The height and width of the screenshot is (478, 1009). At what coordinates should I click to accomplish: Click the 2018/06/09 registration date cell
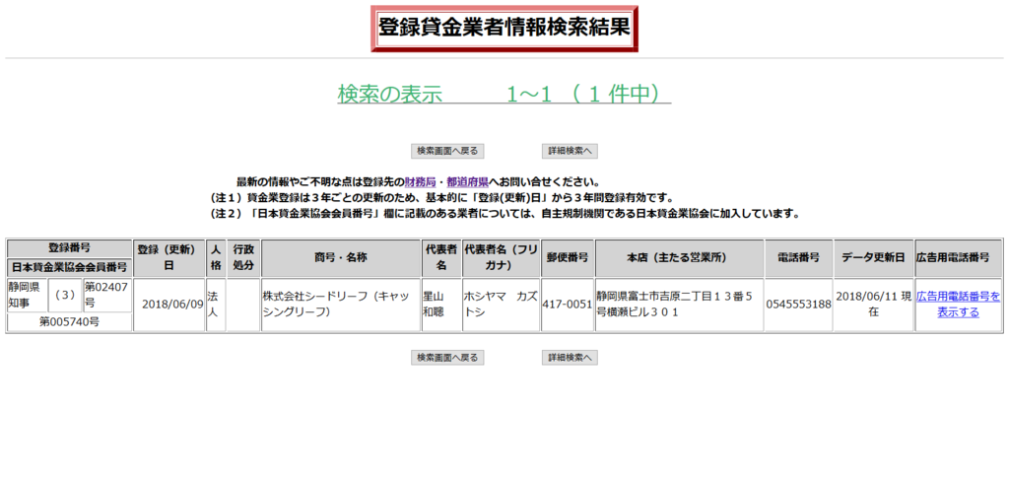(168, 305)
